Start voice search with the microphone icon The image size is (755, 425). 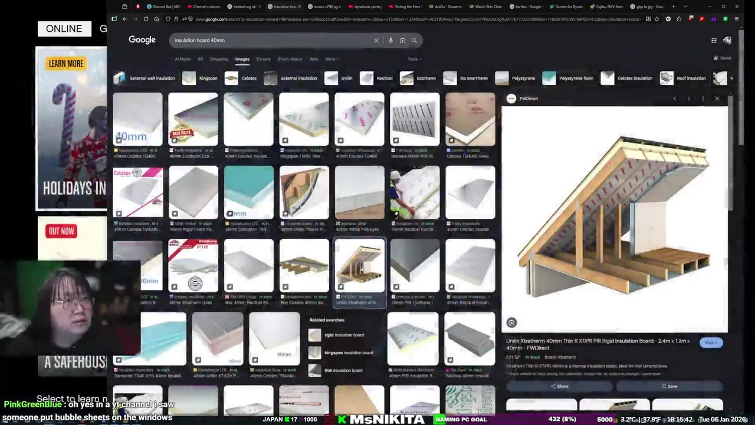click(390, 40)
